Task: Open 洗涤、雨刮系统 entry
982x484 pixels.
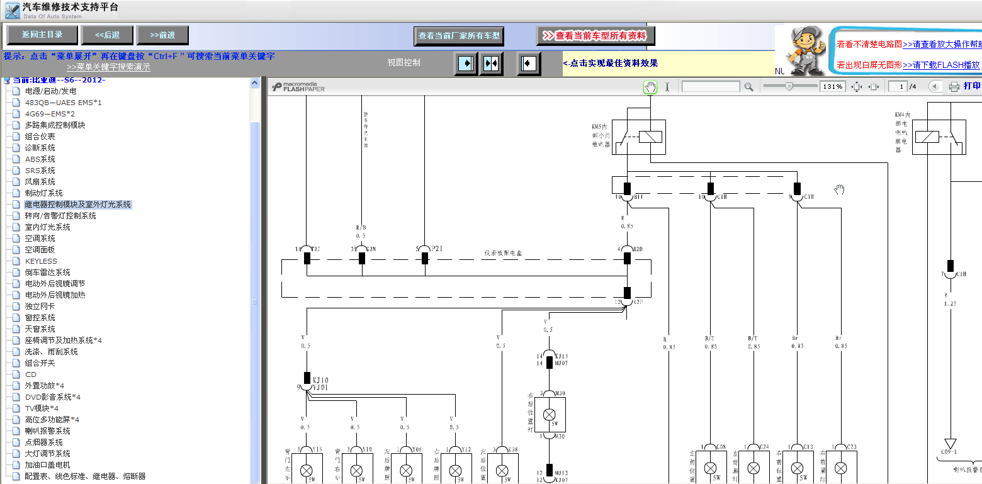Action: pos(51,352)
